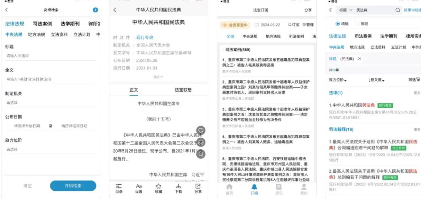Tap 结果中检索 link
This screenshot has width=421, height=199.
click(412, 10)
